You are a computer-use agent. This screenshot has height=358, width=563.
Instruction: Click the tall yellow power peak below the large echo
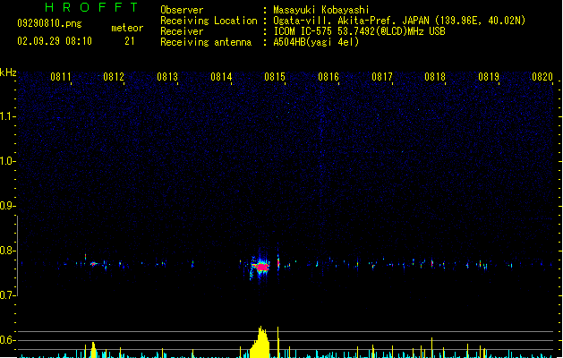pos(261,342)
